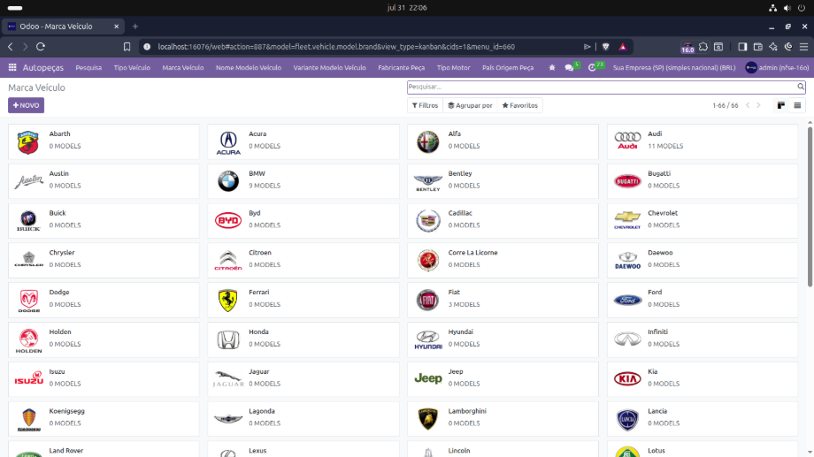Click the search magnifier icon
The height and width of the screenshot is (457, 814).
pyautogui.click(x=801, y=87)
